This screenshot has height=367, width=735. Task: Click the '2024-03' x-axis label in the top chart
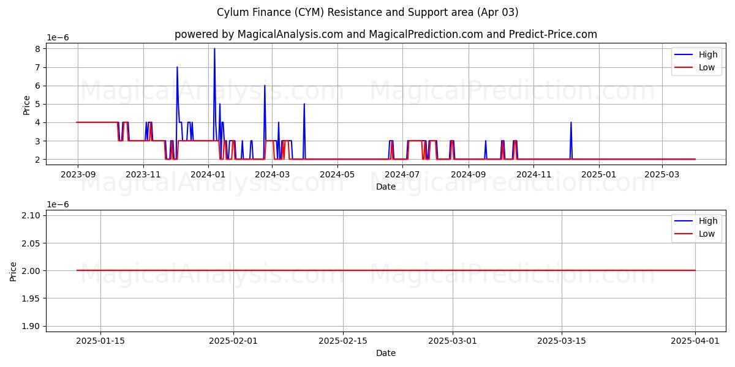[273, 175]
